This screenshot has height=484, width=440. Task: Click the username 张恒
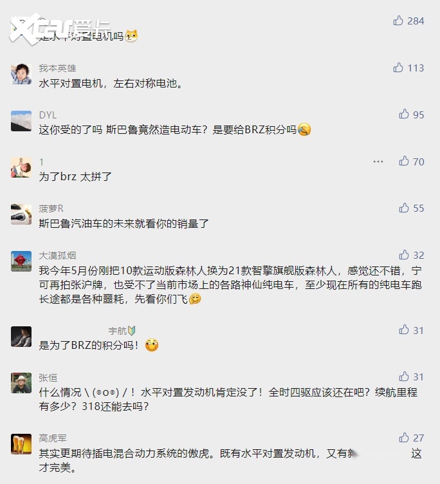coord(48,377)
